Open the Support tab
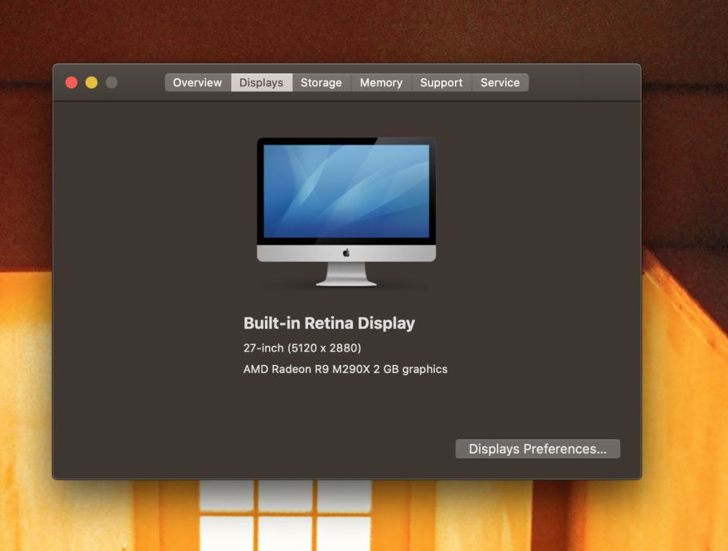 click(x=441, y=83)
